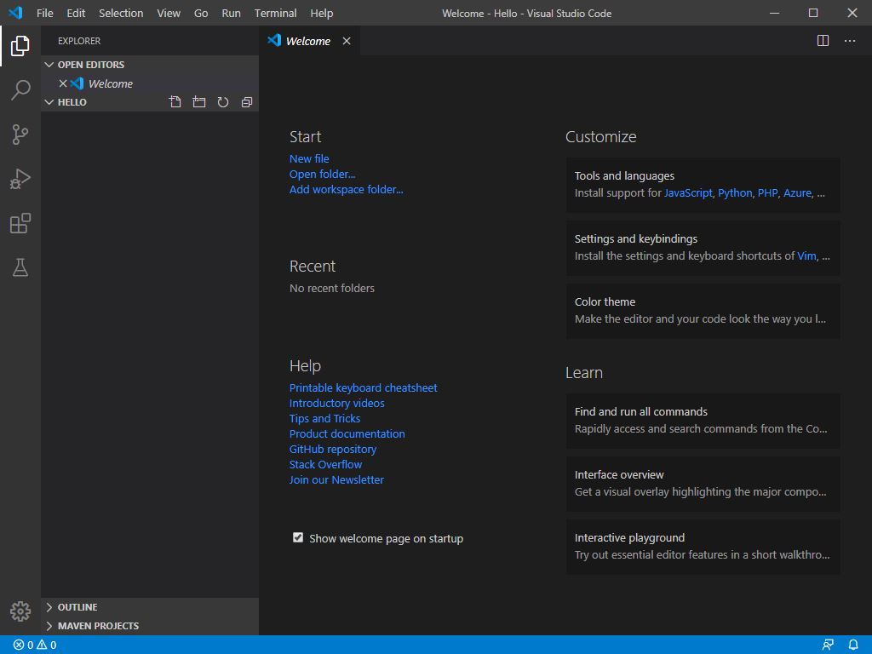Open the Run and Debug view icon
Viewport: 872px width, 654px height.
coord(20,179)
